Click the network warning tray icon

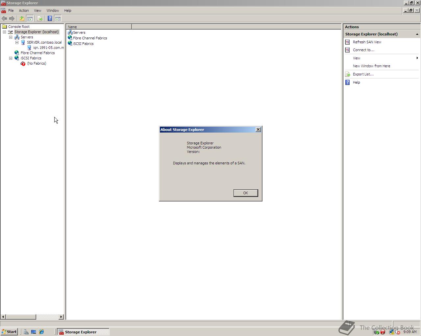pyautogui.click(x=391, y=332)
